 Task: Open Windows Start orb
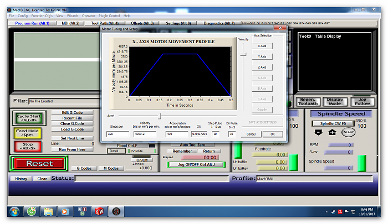tap(14, 211)
